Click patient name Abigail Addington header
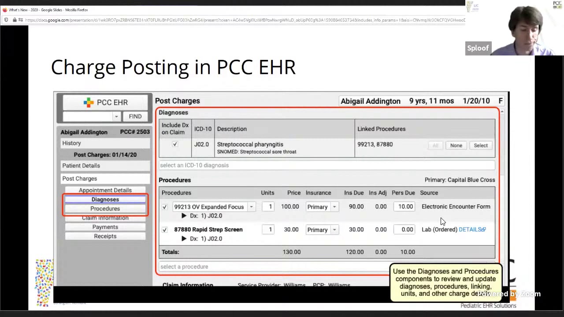This screenshot has width=564, height=317. pos(371,101)
